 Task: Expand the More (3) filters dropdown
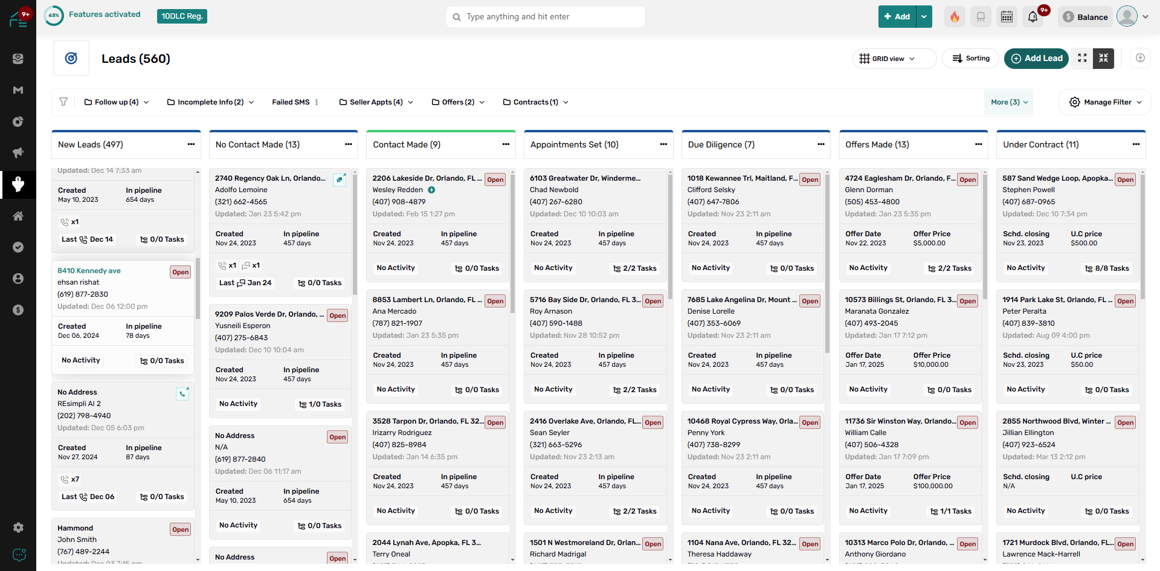[x=1009, y=102]
